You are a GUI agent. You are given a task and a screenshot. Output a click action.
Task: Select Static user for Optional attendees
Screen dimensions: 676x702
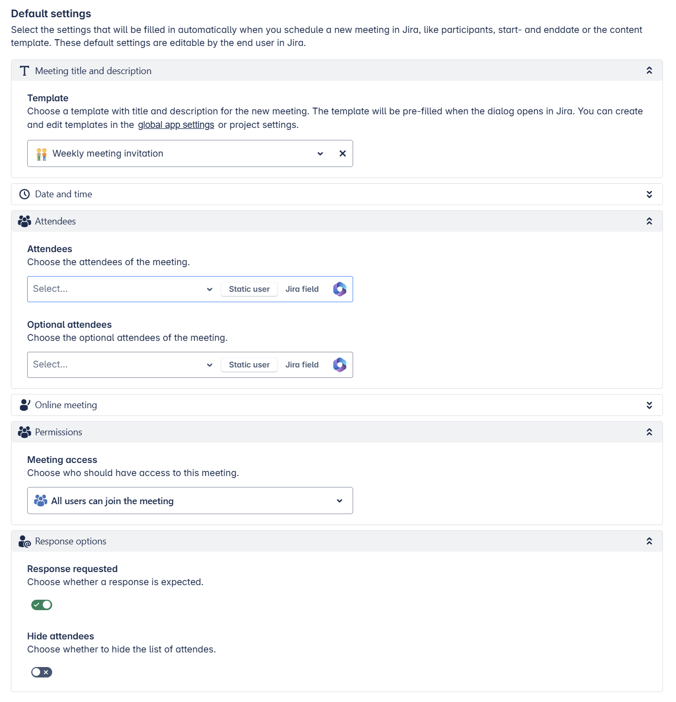[x=249, y=365]
